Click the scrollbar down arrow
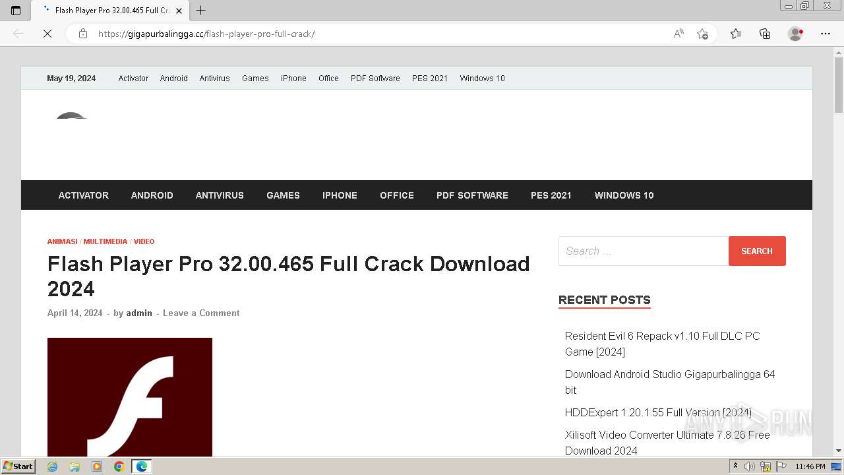 click(839, 451)
